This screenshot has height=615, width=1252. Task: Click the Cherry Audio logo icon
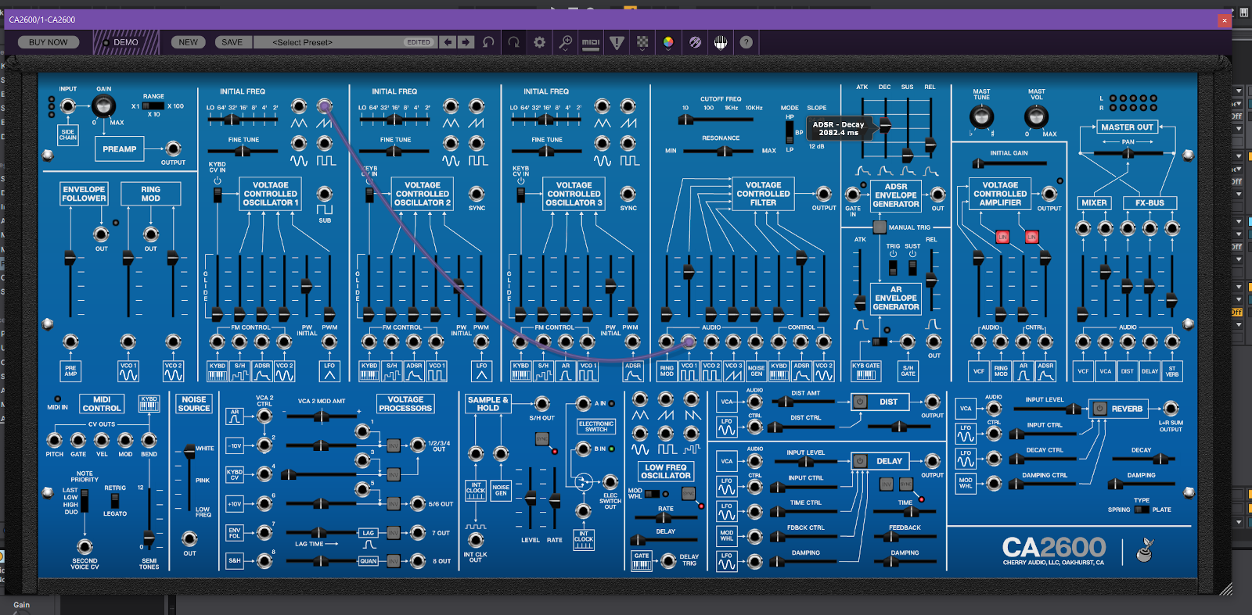[1144, 550]
